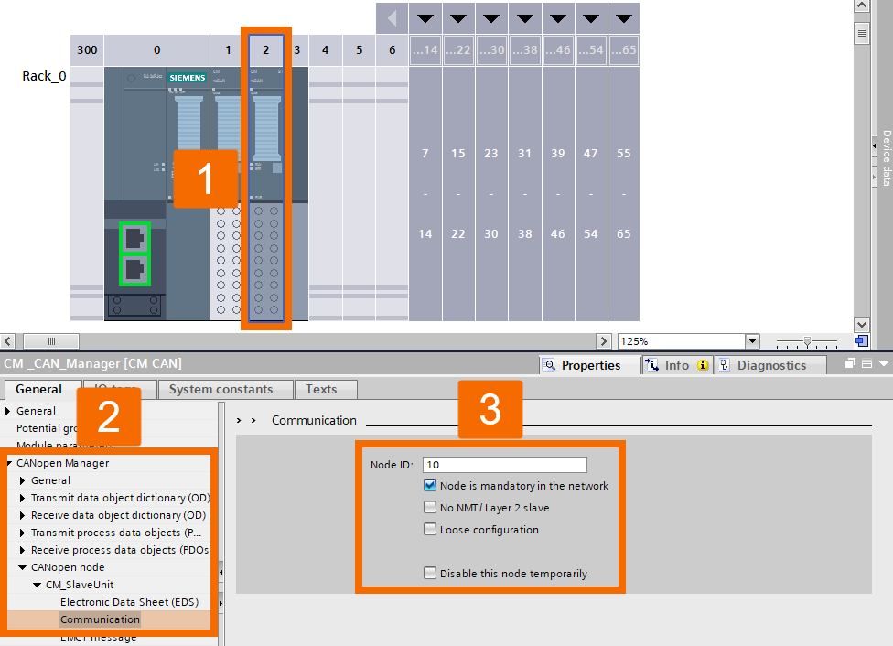Click the first breadcrumb arrow before Communication
This screenshot has height=646, width=893.
(x=239, y=420)
